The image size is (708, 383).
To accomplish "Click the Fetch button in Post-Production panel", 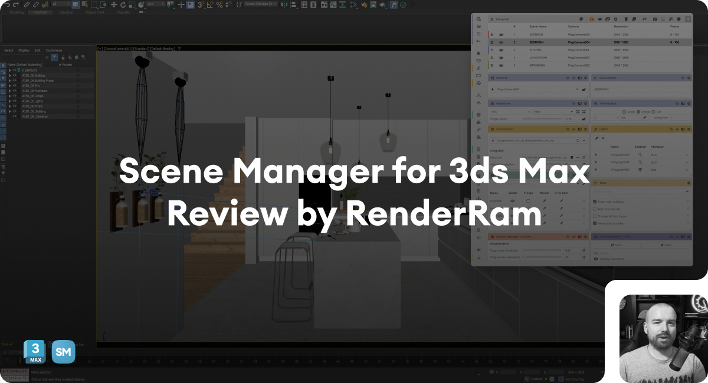I will [618, 245].
